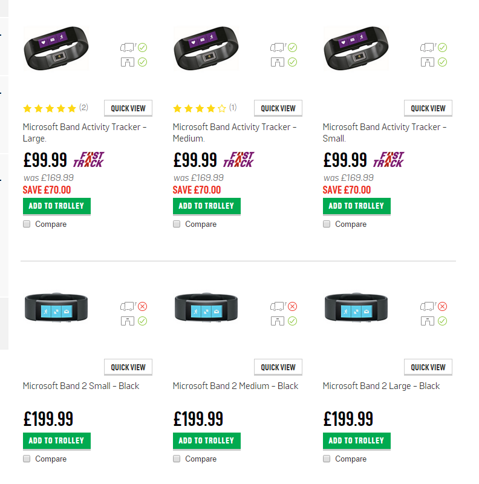The image size is (479, 484).
Task: Open Microsoft Band 2 Small Black title
Action: (81, 386)
